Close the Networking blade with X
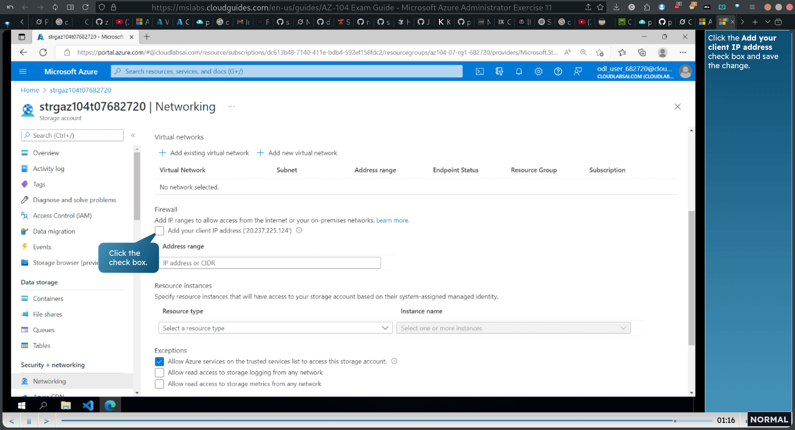Screen dimensions: 795x430 [678, 107]
